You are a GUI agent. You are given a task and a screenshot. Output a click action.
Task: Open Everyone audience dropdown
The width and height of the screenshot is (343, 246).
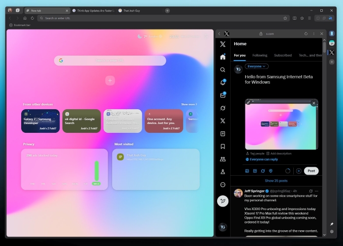256,66
